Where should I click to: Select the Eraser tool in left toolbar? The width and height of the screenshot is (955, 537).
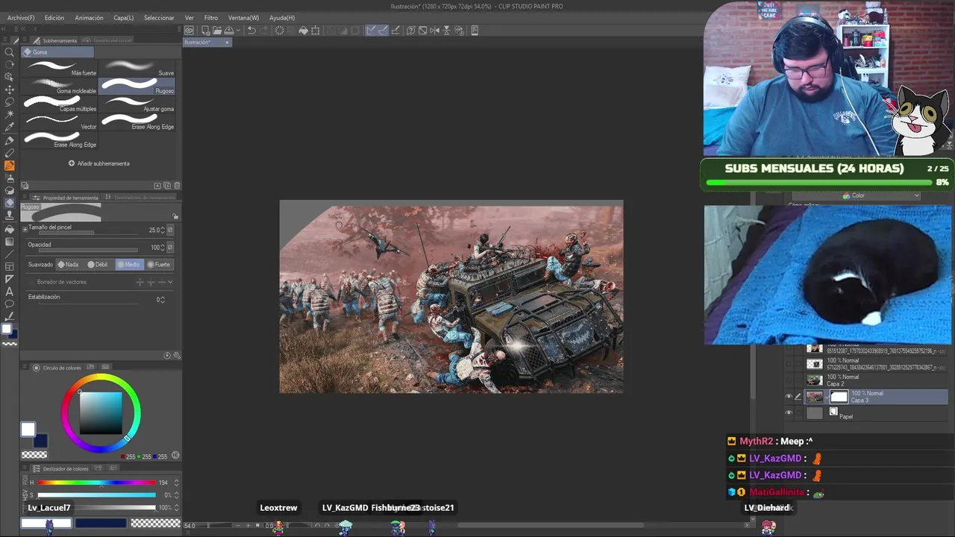10,203
